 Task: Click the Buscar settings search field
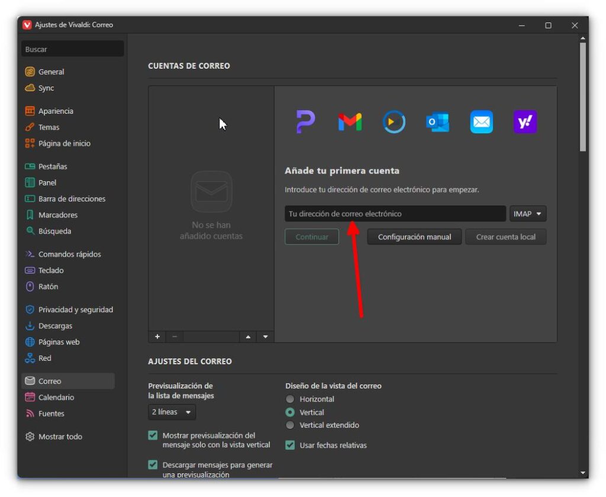click(73, 49)
